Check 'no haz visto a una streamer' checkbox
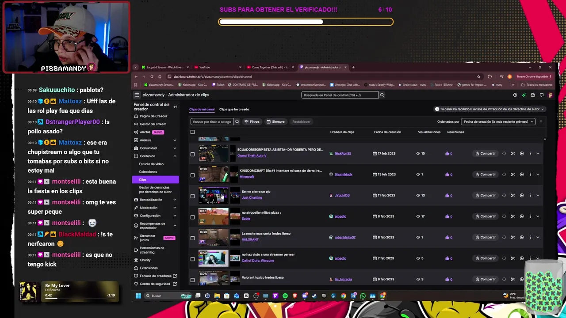 point(192,259)
